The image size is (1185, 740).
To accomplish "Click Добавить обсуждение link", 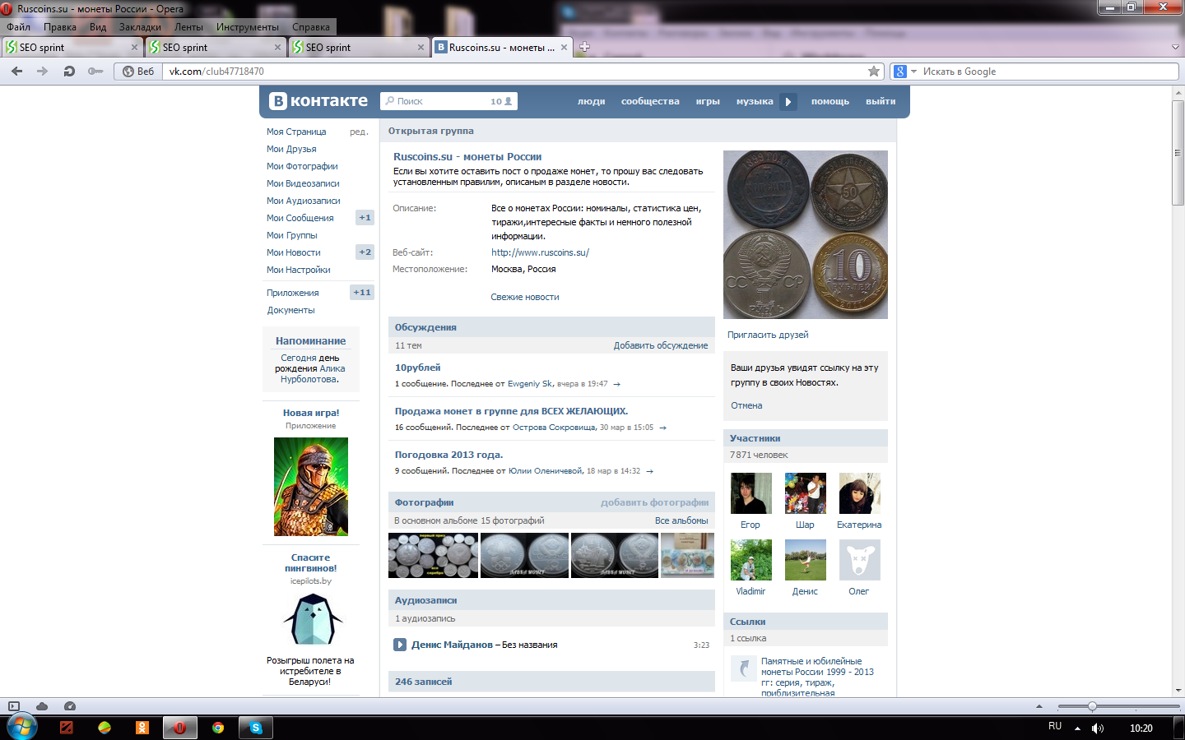I will [661, 345].
